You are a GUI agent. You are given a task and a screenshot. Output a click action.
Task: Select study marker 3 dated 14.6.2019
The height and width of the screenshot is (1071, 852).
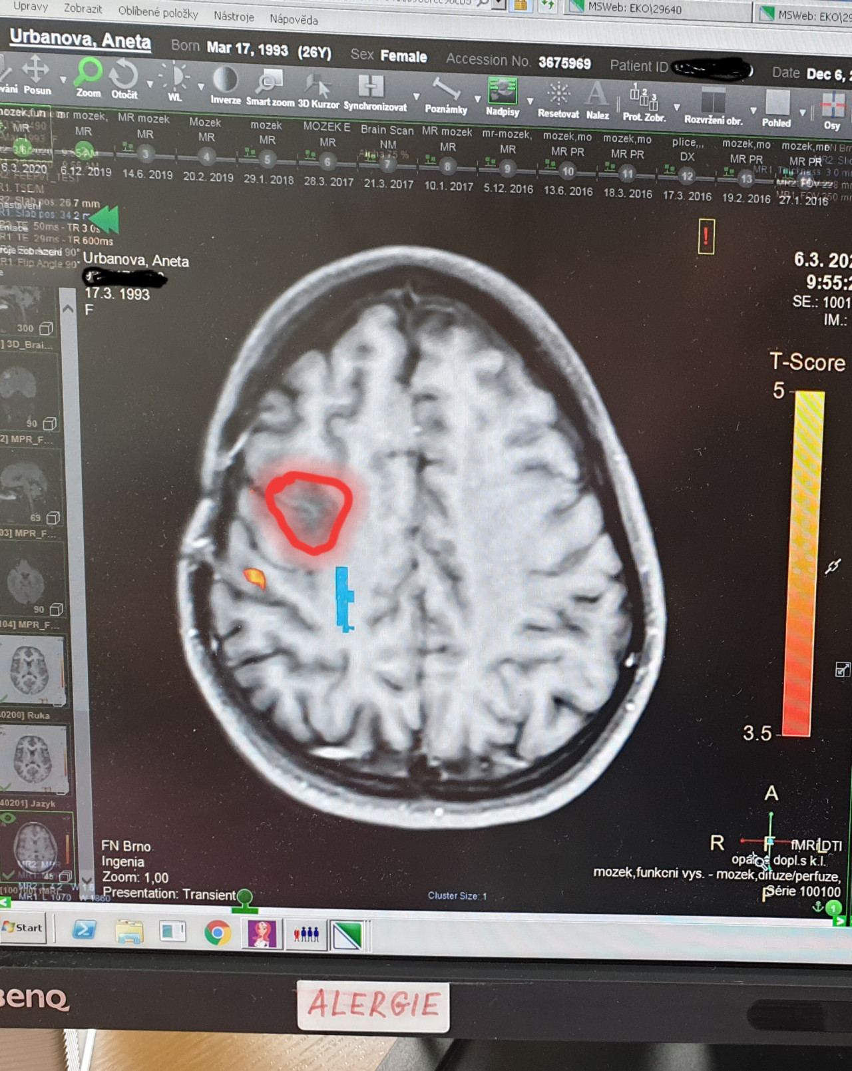pos(145,154)
